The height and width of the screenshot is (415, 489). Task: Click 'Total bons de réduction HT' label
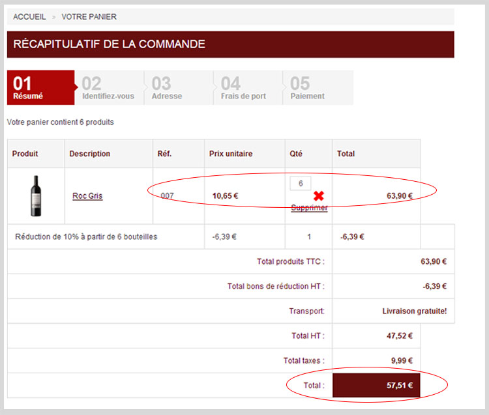point(276,286)
